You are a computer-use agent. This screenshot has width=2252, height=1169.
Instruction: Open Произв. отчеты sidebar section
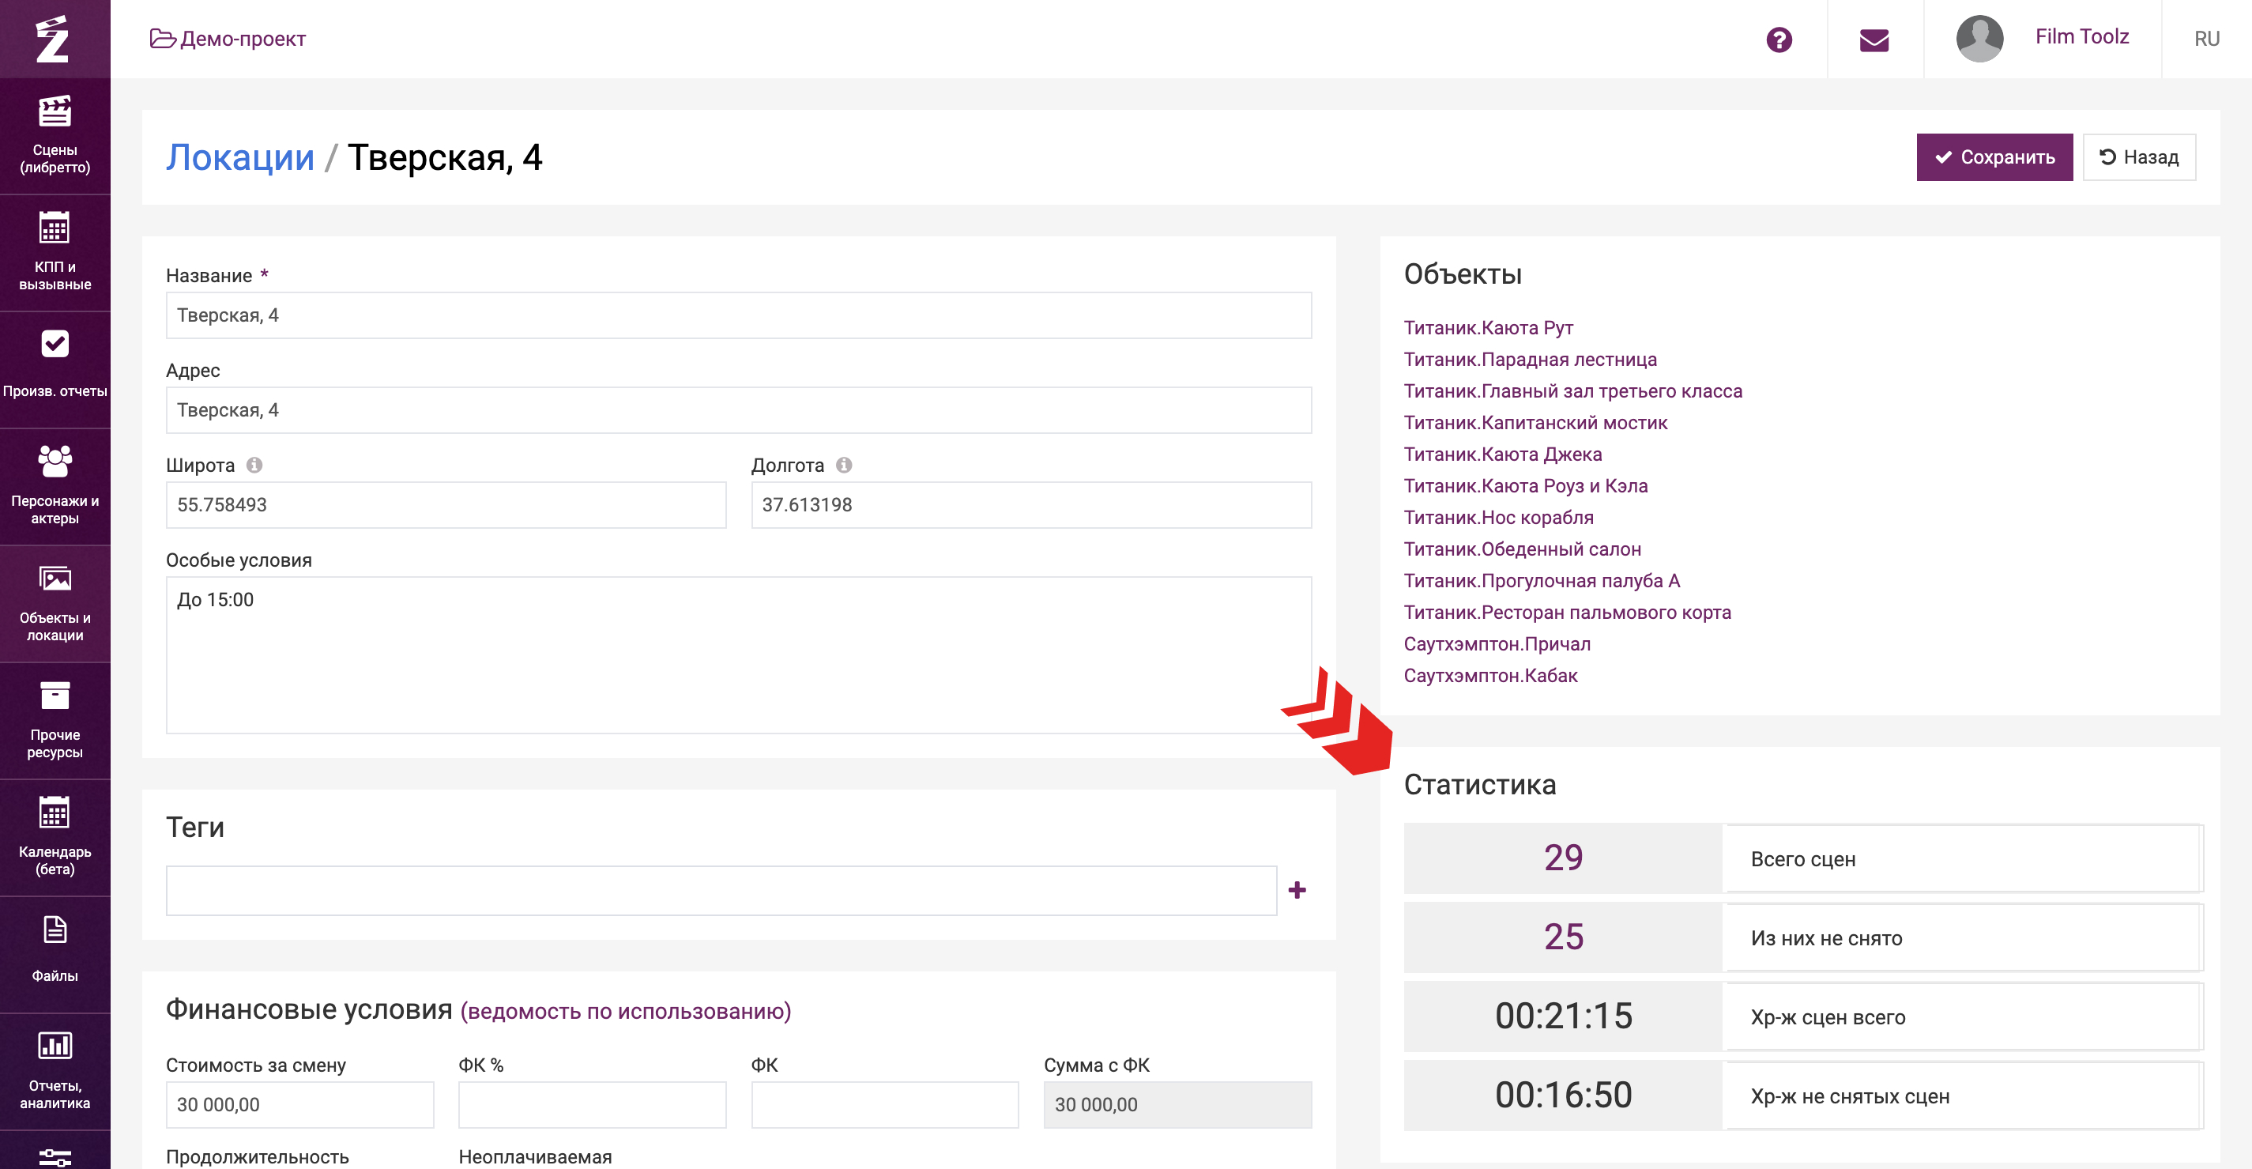pos(55,370)
